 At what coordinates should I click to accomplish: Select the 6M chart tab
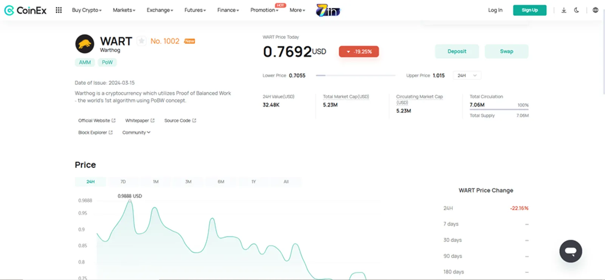(x=221, y=182)
